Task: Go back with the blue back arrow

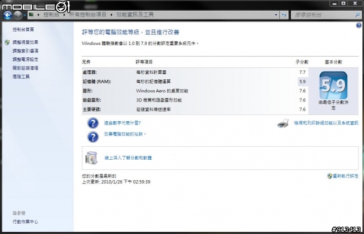Action: click(x=7, y=15)
